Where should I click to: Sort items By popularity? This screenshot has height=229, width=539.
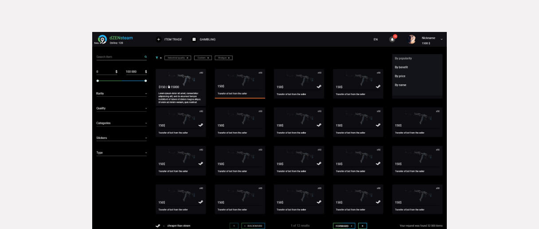[x=403, y=58]
